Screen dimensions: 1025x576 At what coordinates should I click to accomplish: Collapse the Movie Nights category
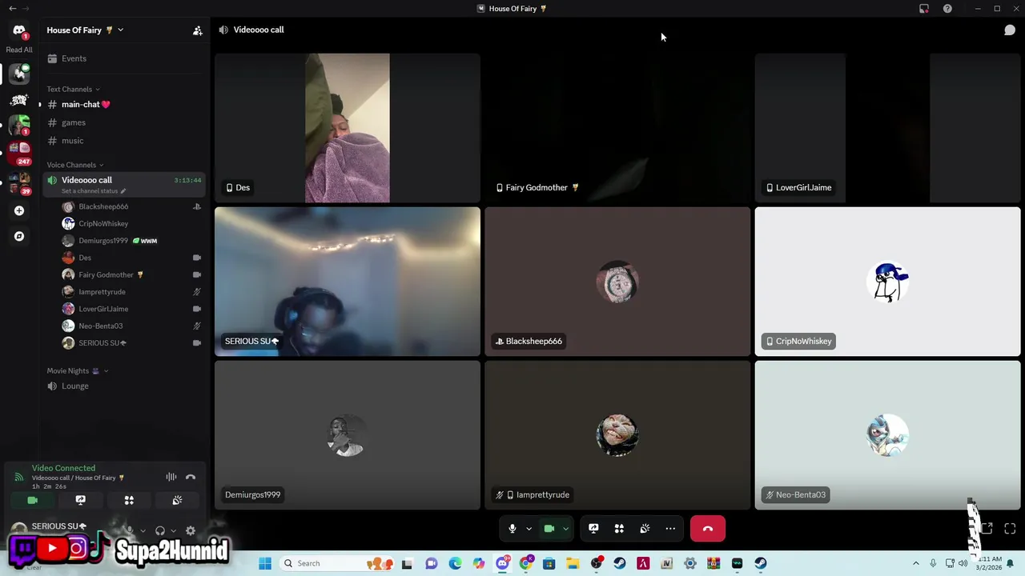click(x=77, y=371)
